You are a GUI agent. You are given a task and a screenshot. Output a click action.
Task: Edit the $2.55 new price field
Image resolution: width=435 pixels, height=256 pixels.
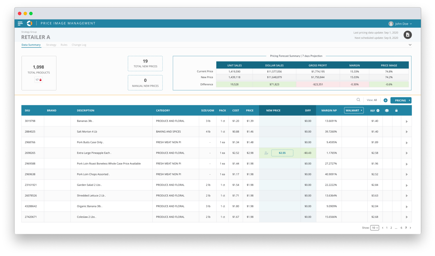tap(282, 153)
